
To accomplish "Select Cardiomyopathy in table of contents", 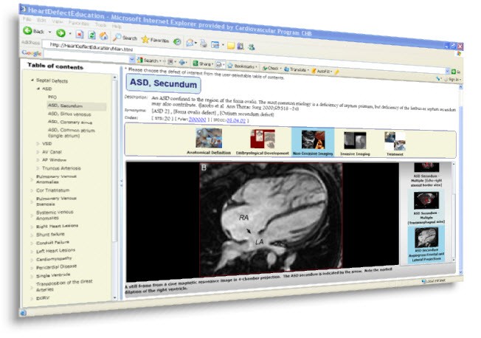I will [54, 259].
